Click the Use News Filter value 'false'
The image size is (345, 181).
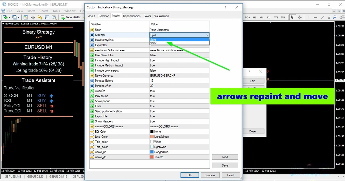153,55
